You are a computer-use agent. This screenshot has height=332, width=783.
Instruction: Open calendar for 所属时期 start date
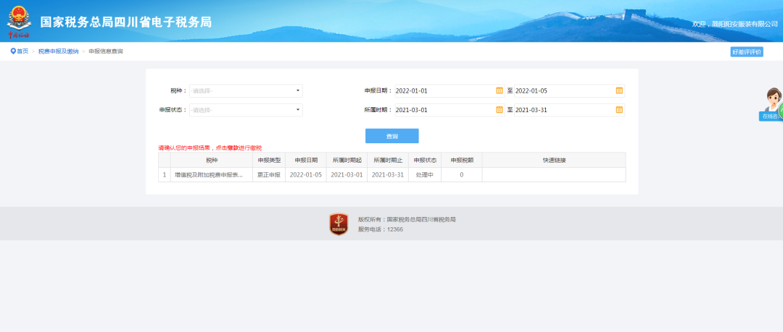point(499,110)
